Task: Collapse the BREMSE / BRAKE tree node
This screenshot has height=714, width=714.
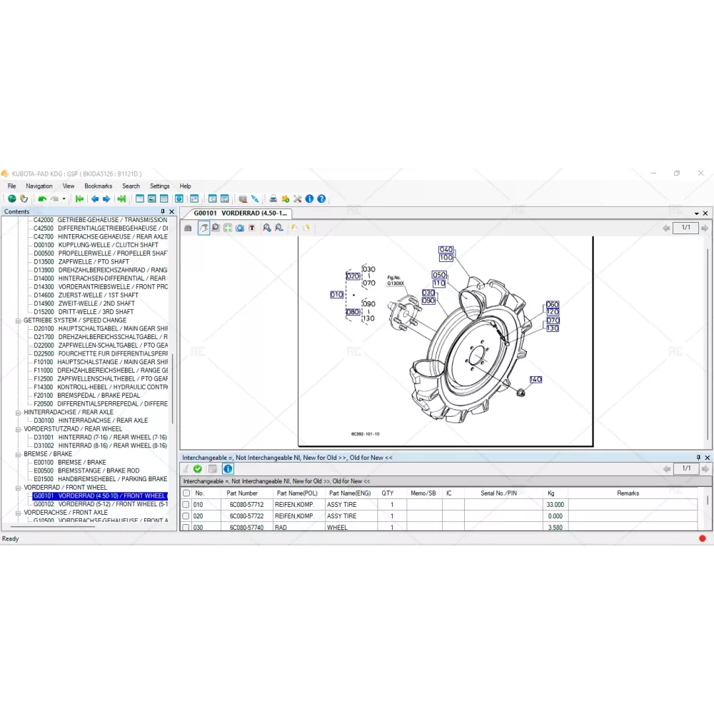Action: click(x=19, y=454)
